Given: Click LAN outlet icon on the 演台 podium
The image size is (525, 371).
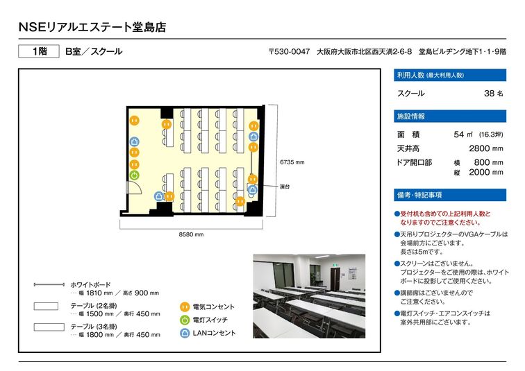Looking at the screenshot, I should point(253,190).
